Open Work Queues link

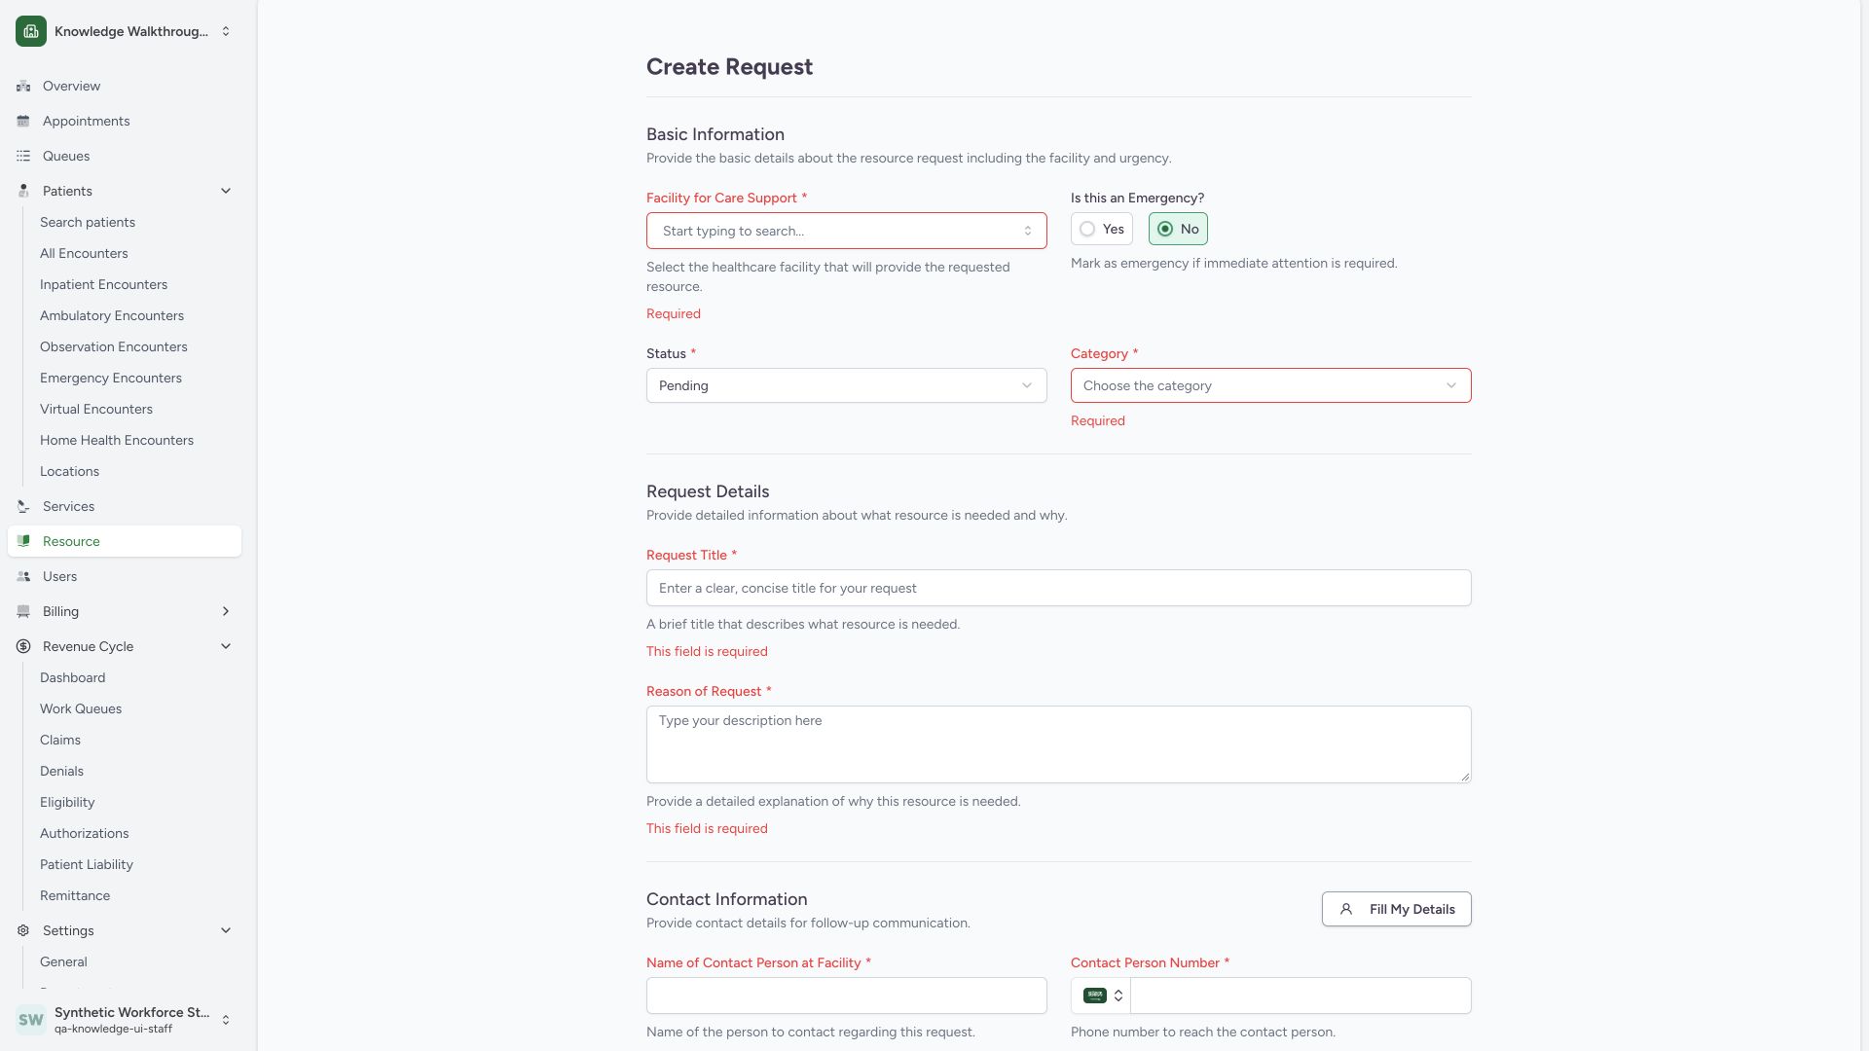(x=81, y=709)
